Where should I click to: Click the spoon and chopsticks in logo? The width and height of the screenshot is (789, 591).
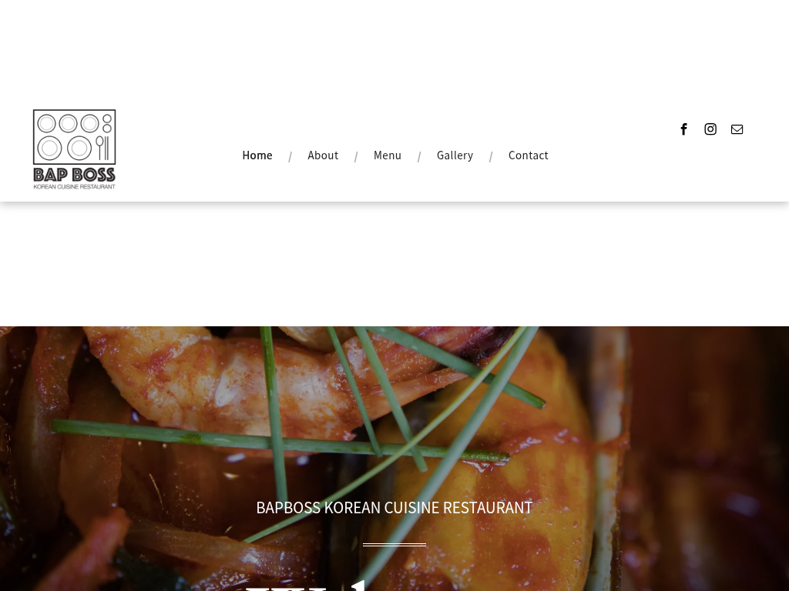tap(102, 148)
